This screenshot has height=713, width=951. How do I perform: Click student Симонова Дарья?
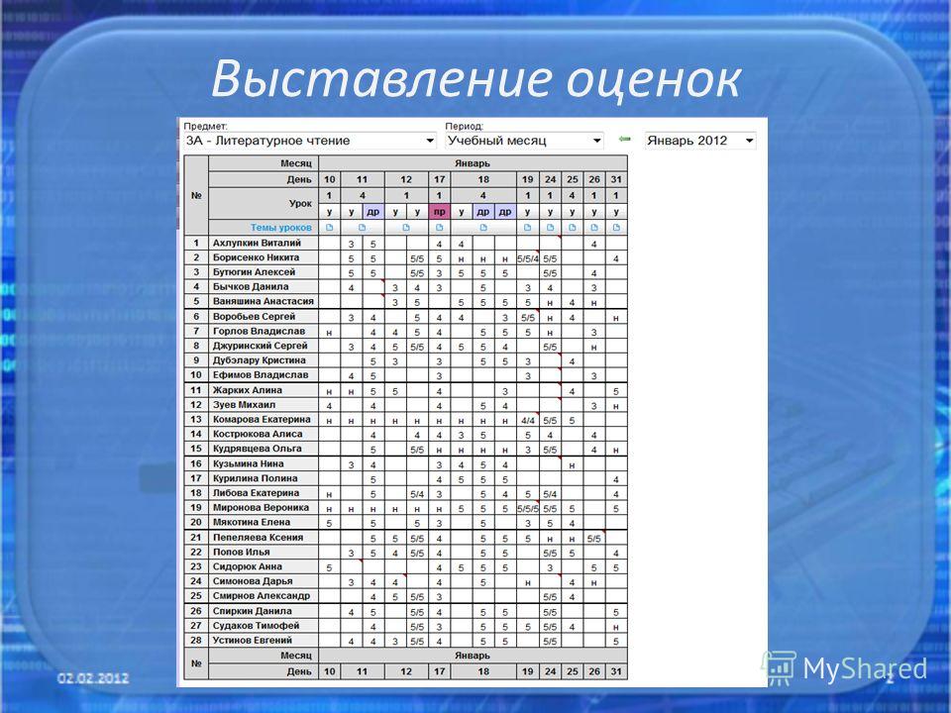[253, 581]
